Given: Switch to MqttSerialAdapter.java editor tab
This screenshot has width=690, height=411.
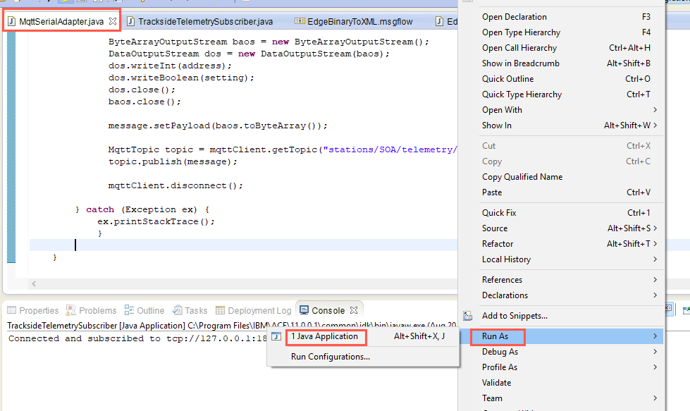Looking at the screenshot, I should pyautogui.click(x=61, y=21).
